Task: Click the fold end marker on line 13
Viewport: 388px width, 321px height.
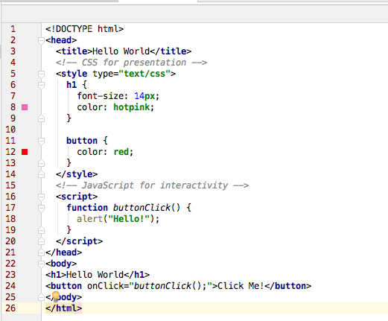Action: pyautogui.click(x=41, y=163)
